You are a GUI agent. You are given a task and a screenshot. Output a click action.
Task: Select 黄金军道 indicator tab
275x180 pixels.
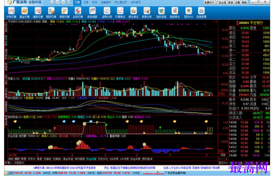click(x=68, y=159)
